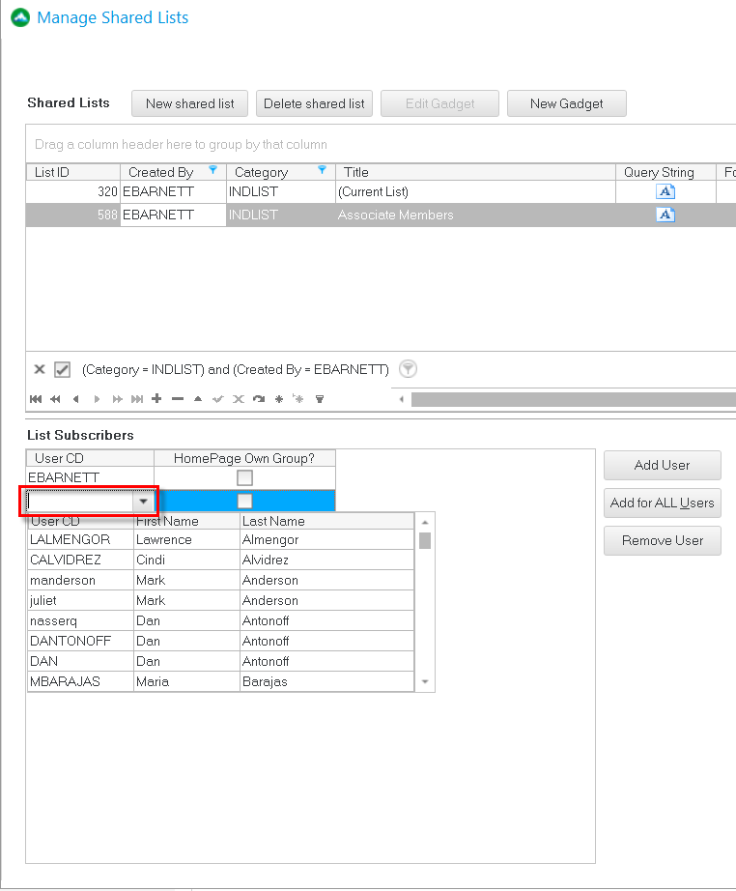Delete record with the minus icon
Image resolution: width=736 pixels, height=891 pixels.
(x=177, y=399)
